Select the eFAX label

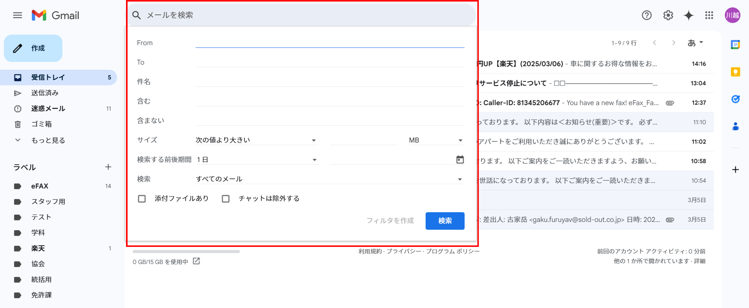(40, 186)
